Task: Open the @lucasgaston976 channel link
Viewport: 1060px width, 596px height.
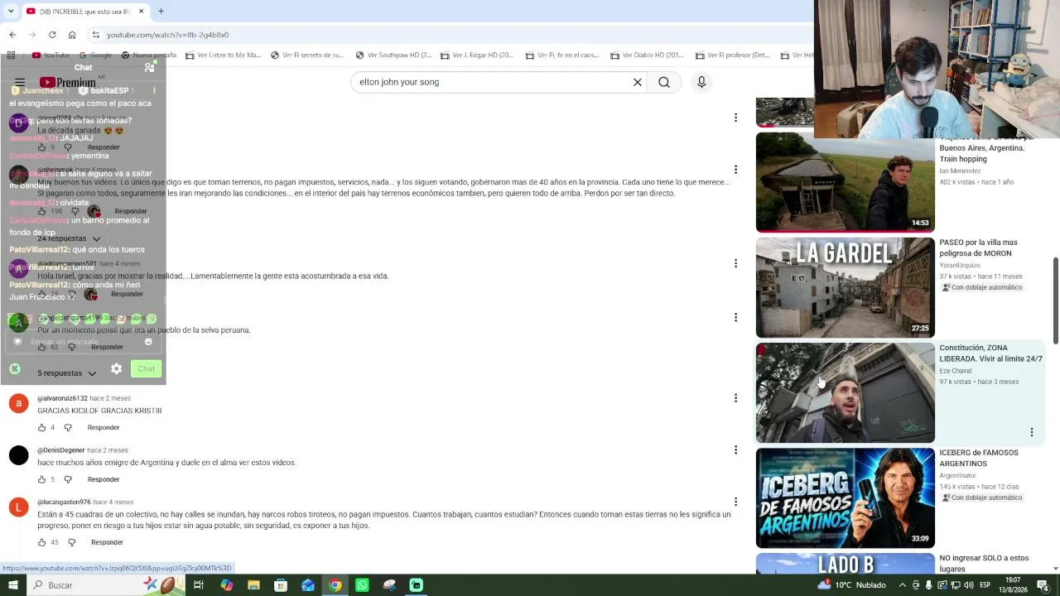Action: [64, 502]
